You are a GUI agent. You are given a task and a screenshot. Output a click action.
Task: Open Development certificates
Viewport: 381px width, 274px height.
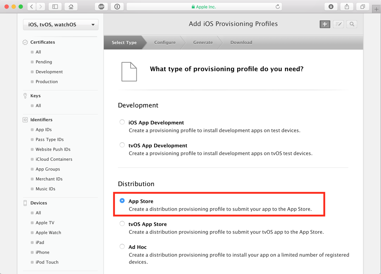tap(49, 72)
